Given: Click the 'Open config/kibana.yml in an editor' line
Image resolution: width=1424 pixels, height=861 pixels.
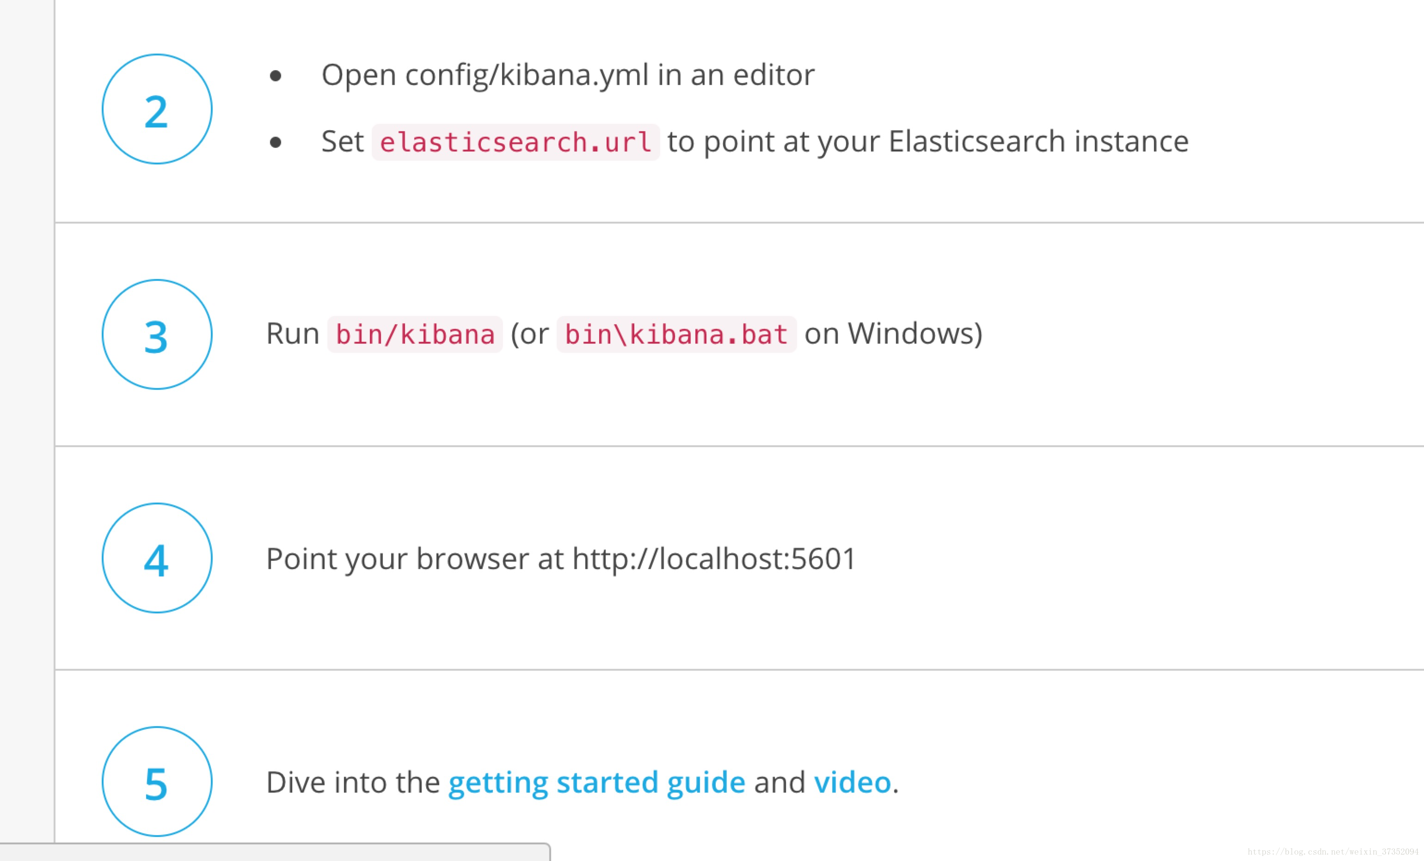Looking at the screenshot, I should tap(568, 75).
